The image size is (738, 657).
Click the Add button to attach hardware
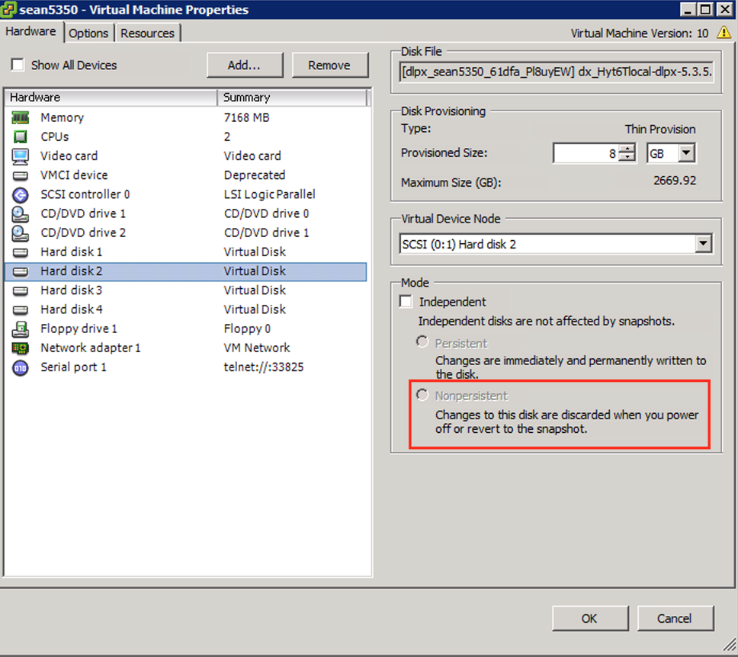(x=245, y=66)
